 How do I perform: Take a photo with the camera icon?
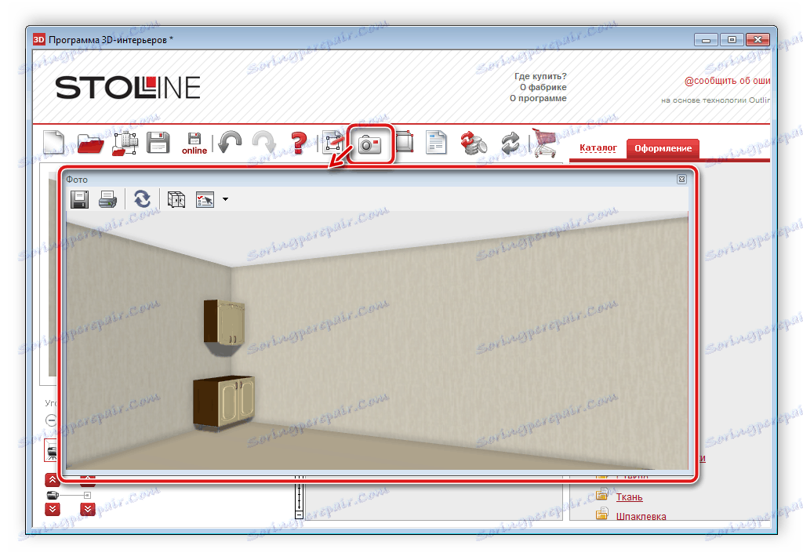[370, 144]
